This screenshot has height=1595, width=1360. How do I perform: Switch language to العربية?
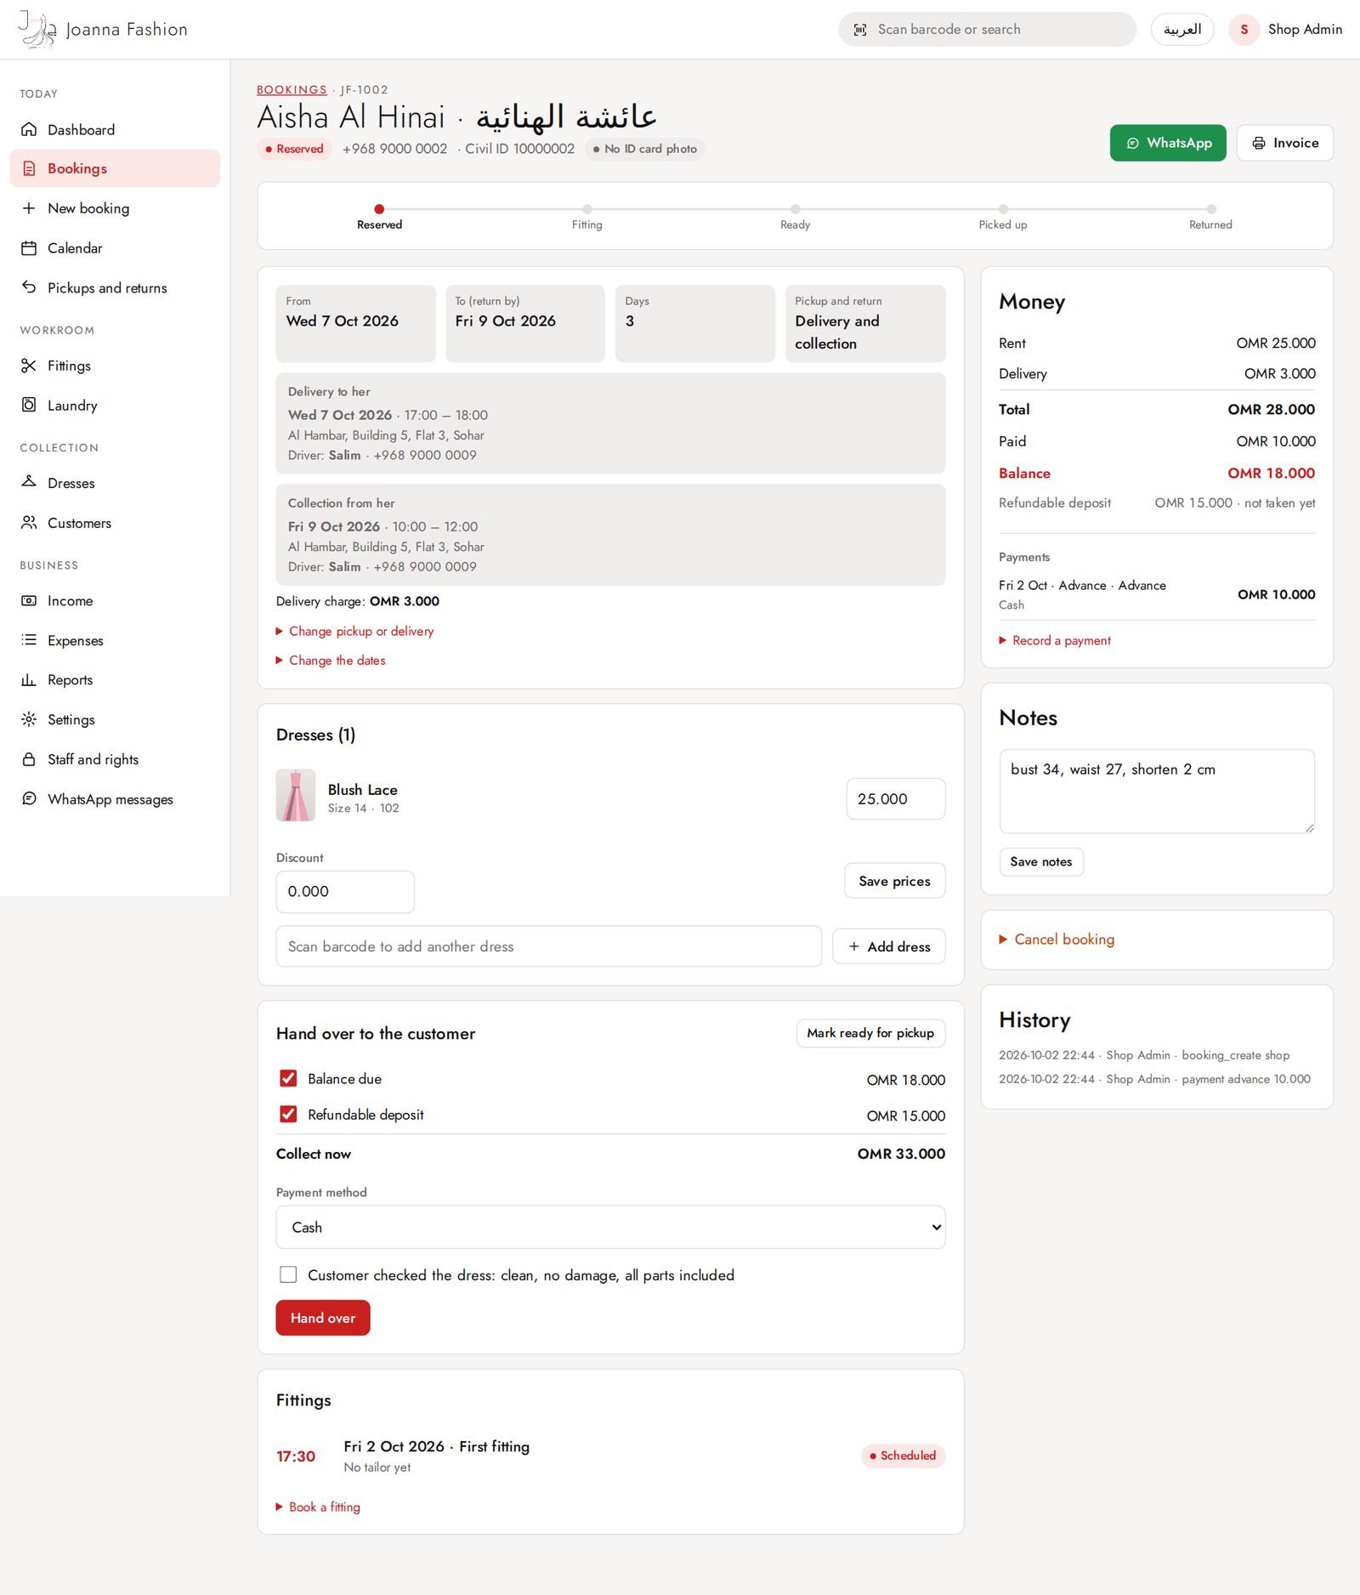pyautogui.click(x=1182, y=30)
